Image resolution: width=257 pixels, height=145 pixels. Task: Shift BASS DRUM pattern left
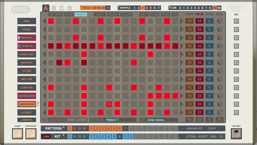coord(44,104)
